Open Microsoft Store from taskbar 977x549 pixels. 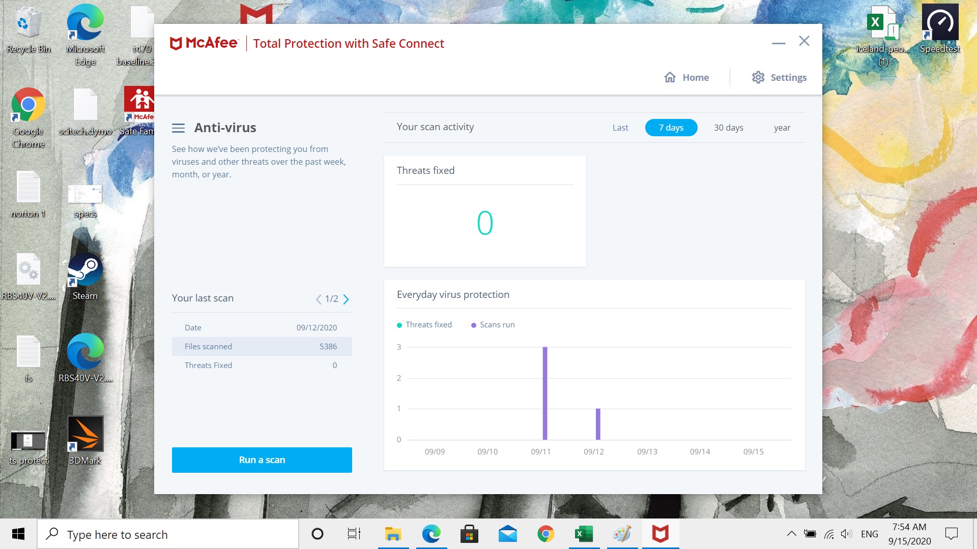coord(469,534)
